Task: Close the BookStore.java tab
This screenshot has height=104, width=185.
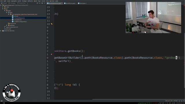Action: tap(76, 3)
